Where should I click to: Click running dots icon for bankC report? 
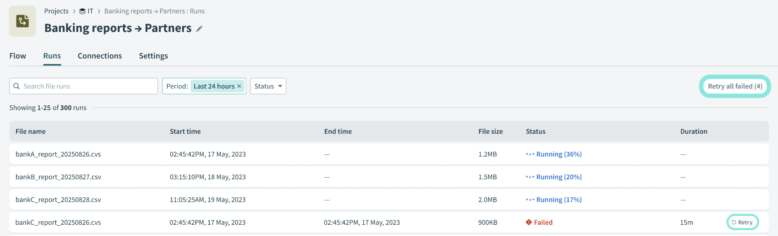coord(530,200)
